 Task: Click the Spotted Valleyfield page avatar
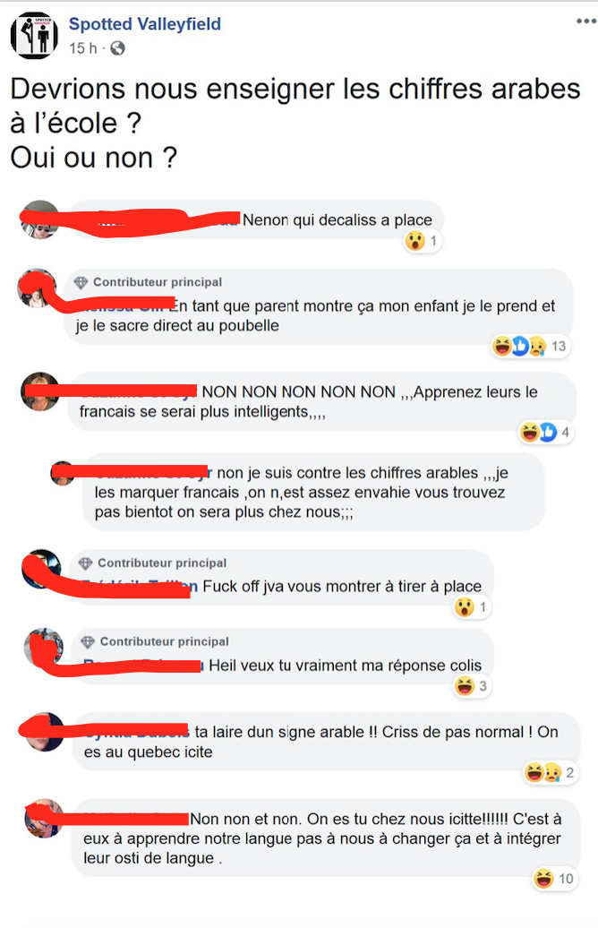point(34,35)
